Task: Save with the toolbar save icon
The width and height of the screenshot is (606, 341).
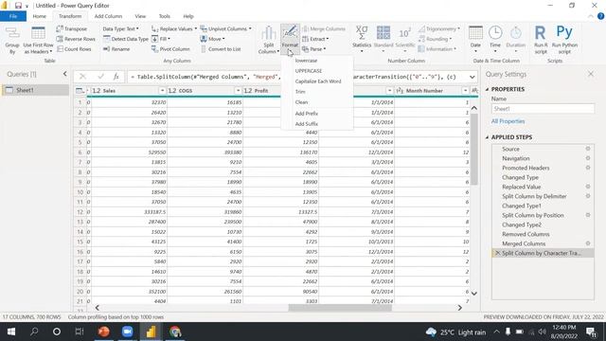Action: coord(18,6)
